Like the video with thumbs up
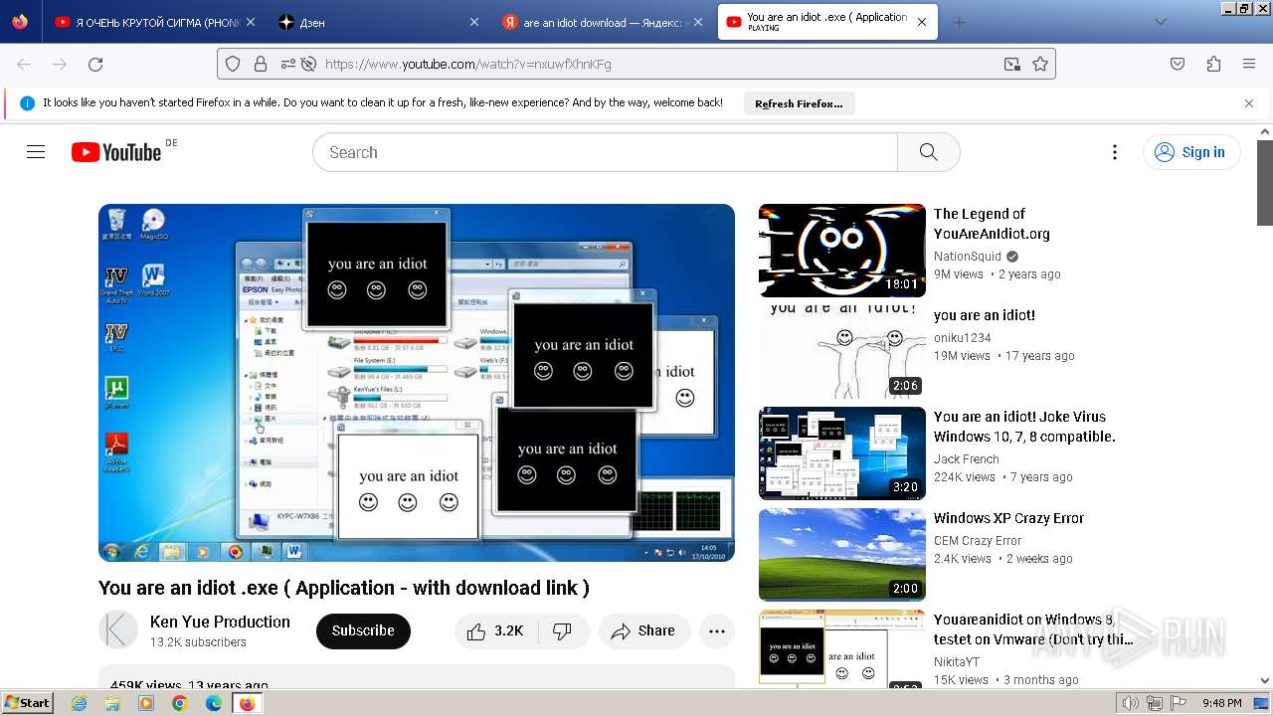Viewport: 1273px width, 716px height. [496, 631]
